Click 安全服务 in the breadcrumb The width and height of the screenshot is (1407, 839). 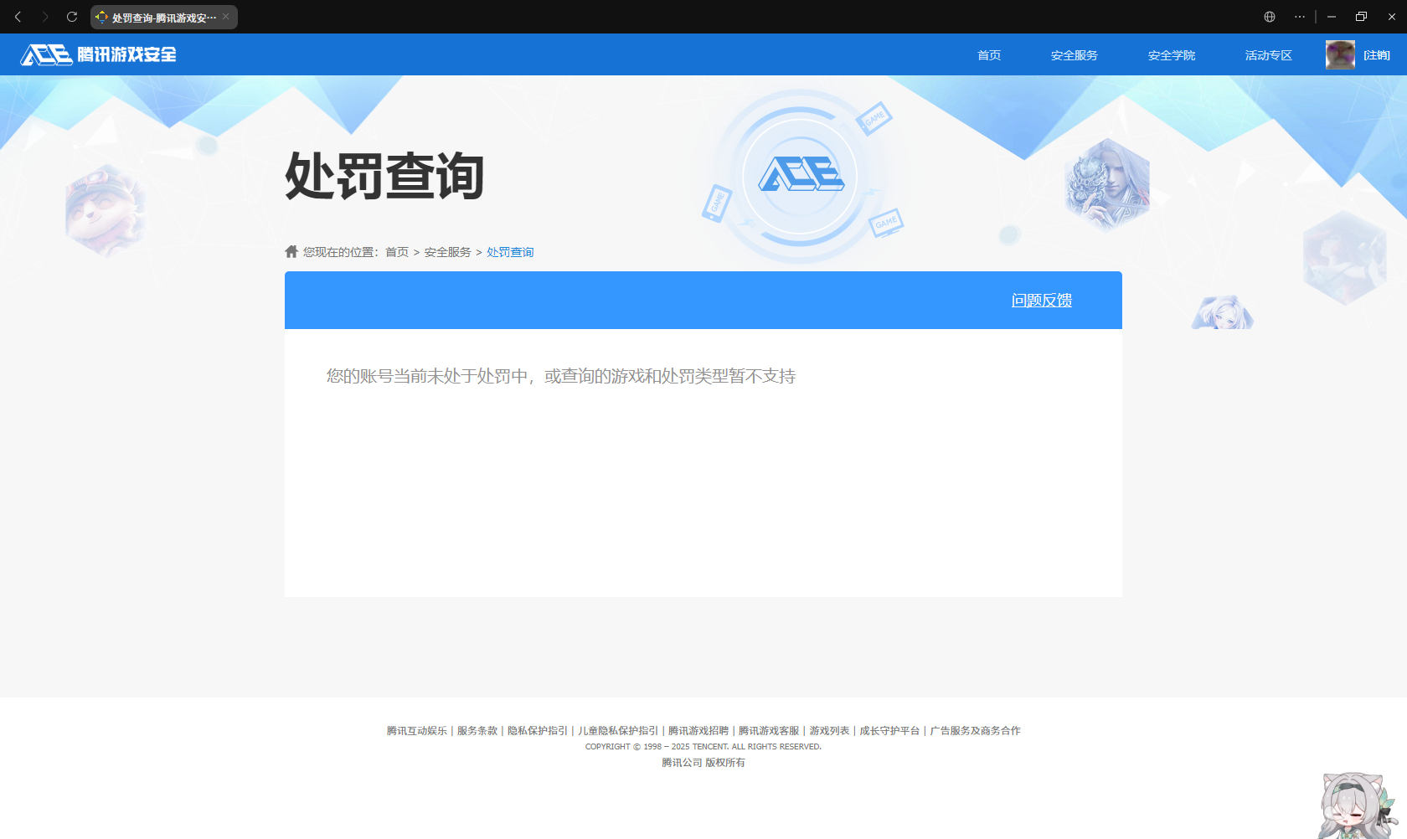[x=447, y=252]
